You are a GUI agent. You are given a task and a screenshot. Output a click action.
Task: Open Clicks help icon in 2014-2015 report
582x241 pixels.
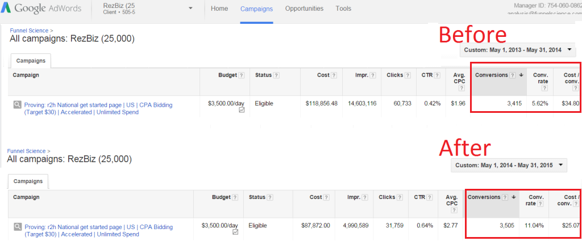401,197
